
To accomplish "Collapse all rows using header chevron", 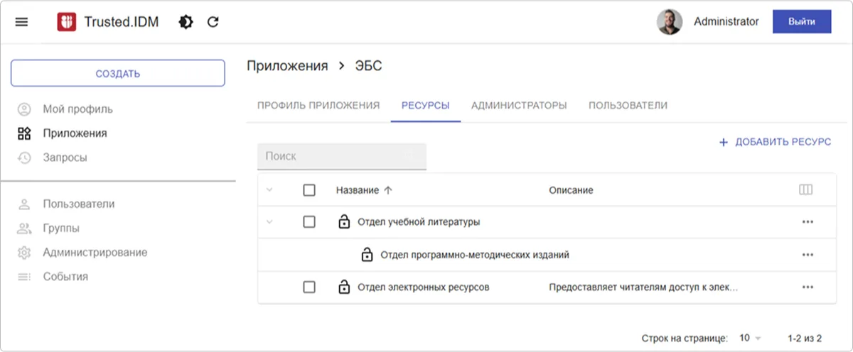I will [269, 190].
